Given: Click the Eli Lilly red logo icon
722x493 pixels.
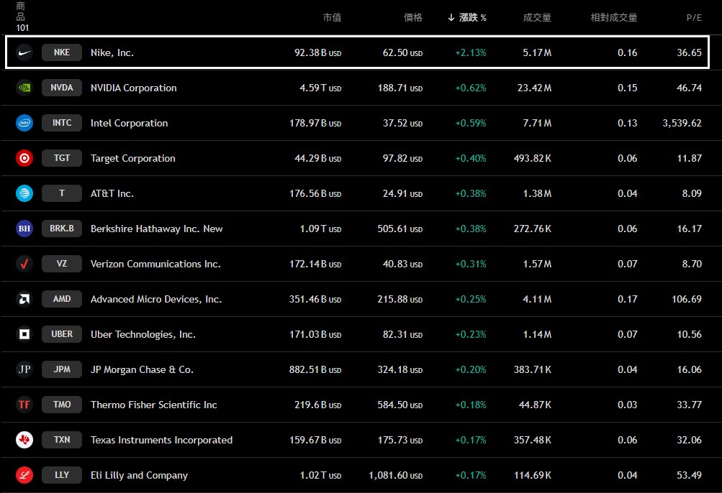Looking at the screenshot, I should [x=24, y=475].
